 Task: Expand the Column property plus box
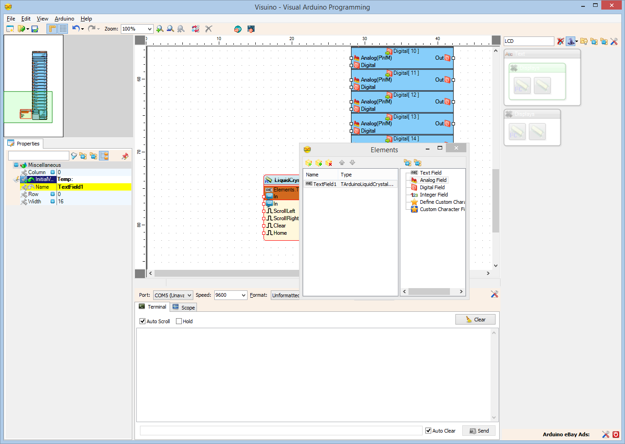tap(52, 172)
